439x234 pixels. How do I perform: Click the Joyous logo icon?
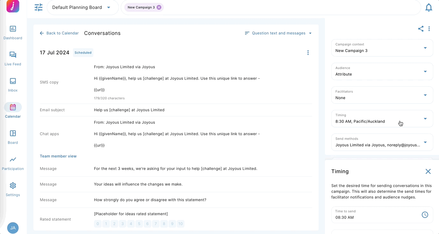pos(13,6)
